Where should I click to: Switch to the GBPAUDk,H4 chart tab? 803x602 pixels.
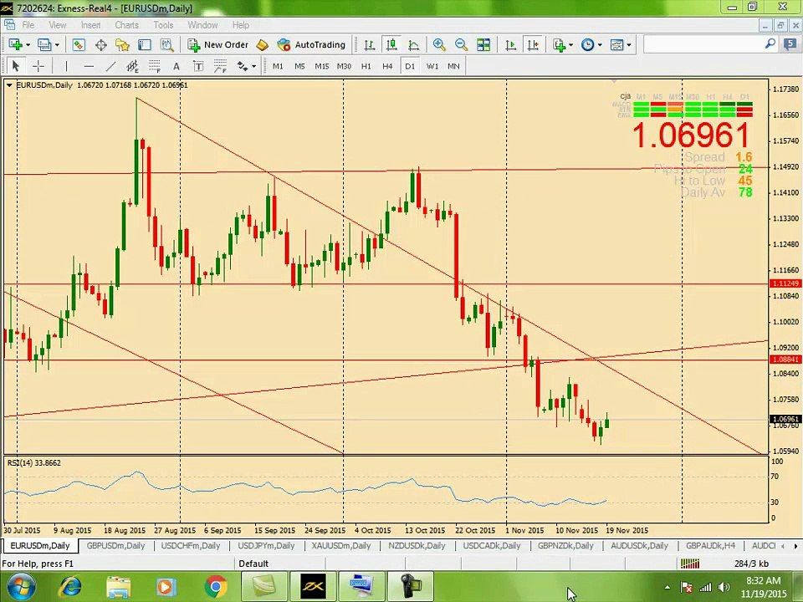(x=710, y=546)
